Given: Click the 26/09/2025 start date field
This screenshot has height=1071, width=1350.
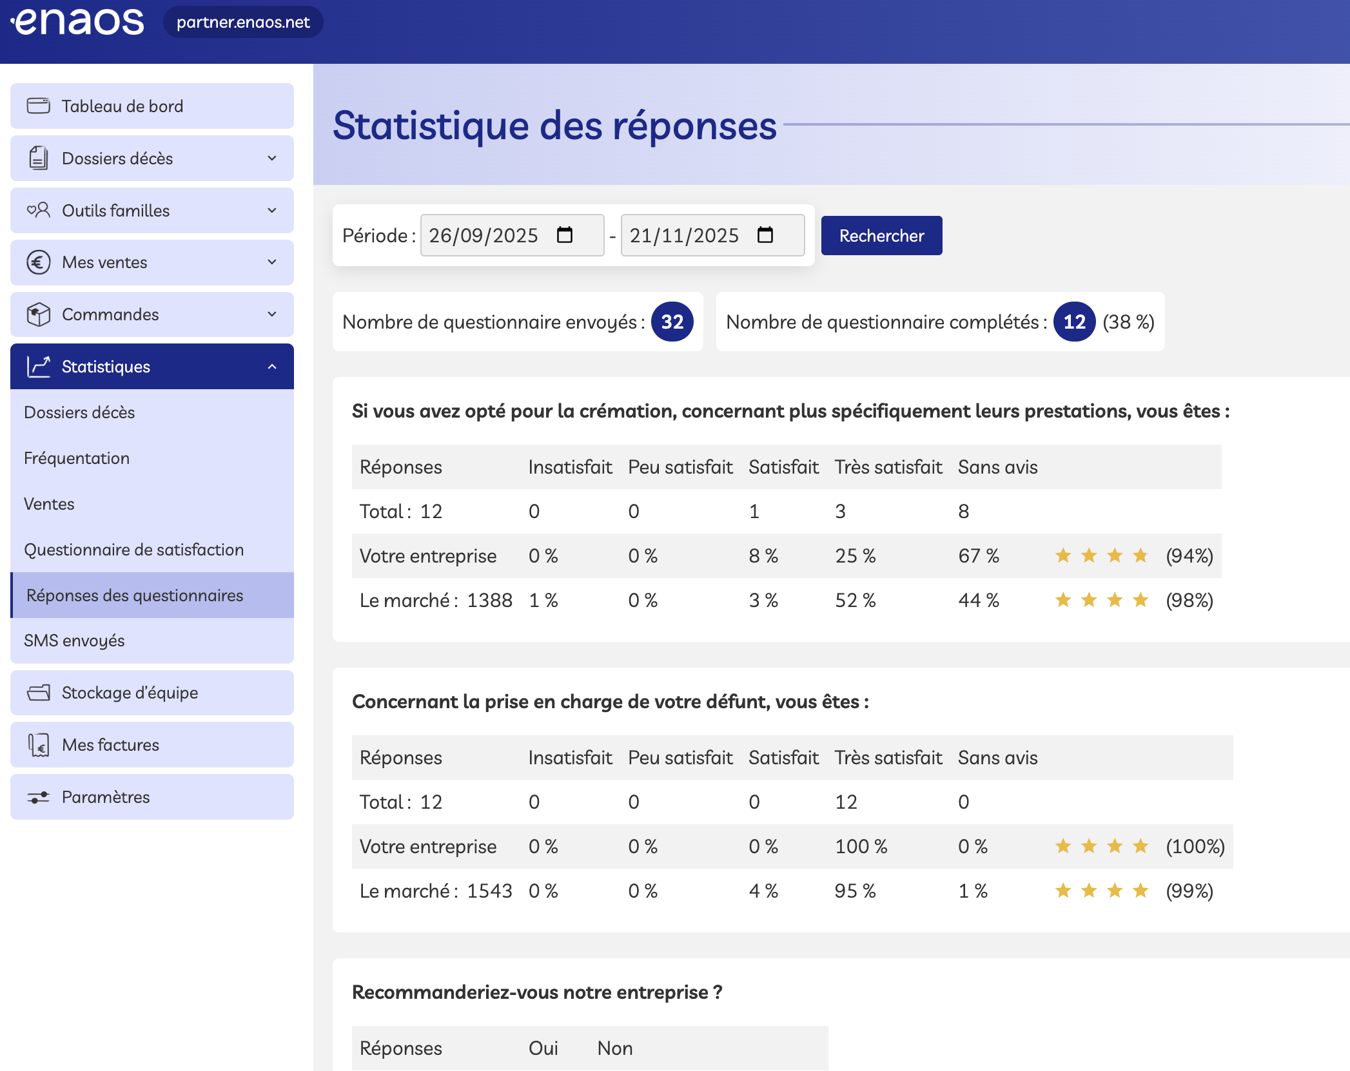Looking at the screenshot, I should point(484,235).
